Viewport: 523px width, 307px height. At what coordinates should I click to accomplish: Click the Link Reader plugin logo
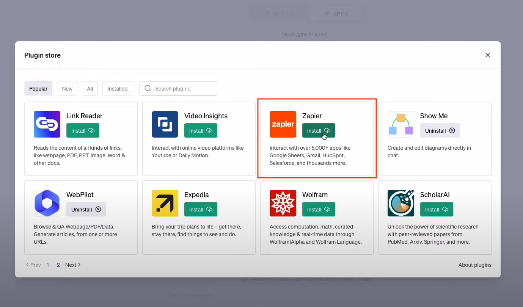pos(47,124)
